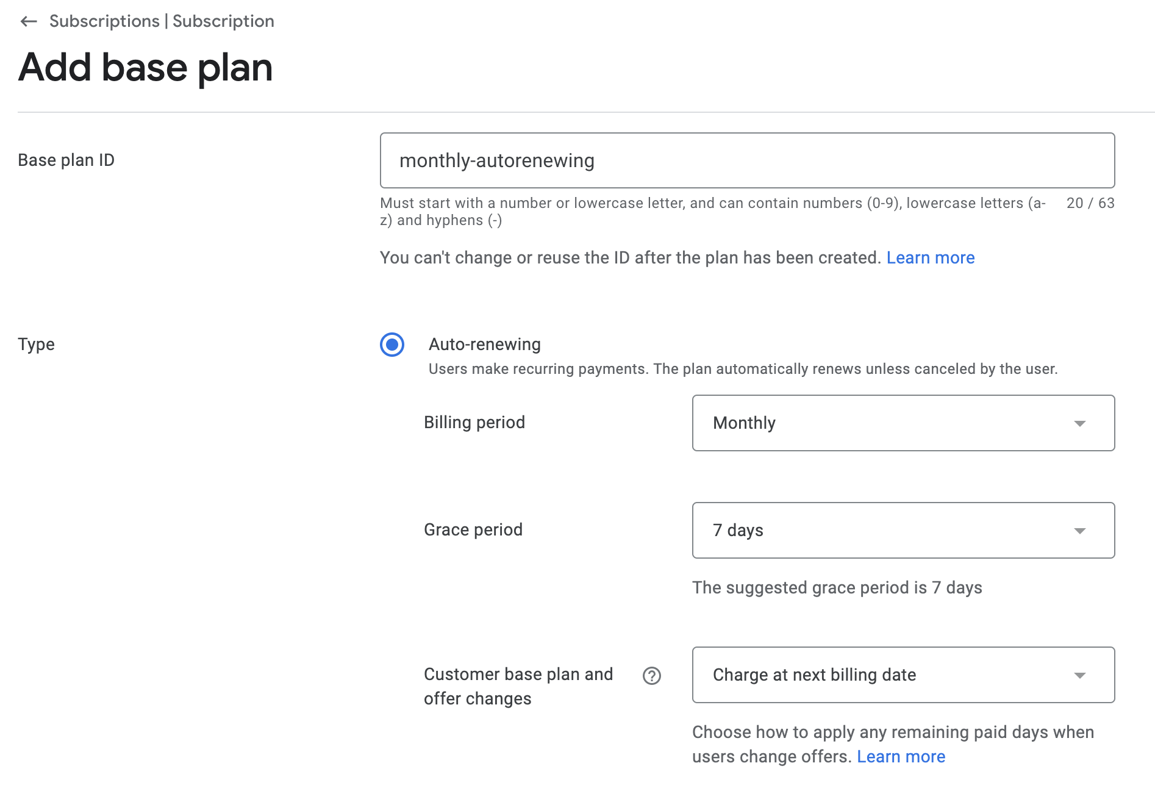Screen dimensions: 1155x788
Task: Click the arrow on the billing date dropdown
Action: (x=1079, y=675)
